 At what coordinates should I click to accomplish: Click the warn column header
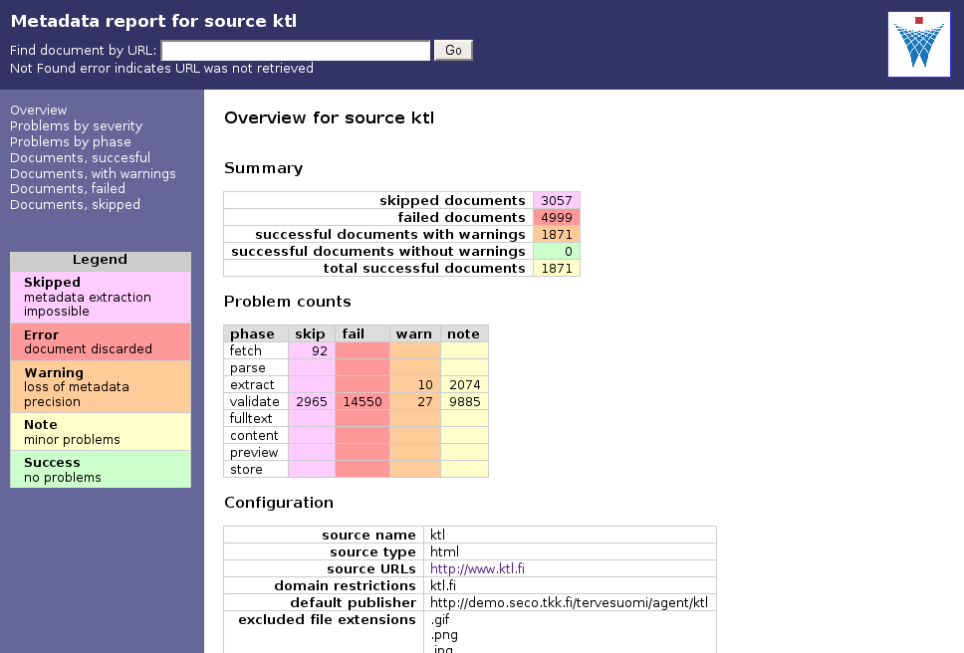coord(415,333)
